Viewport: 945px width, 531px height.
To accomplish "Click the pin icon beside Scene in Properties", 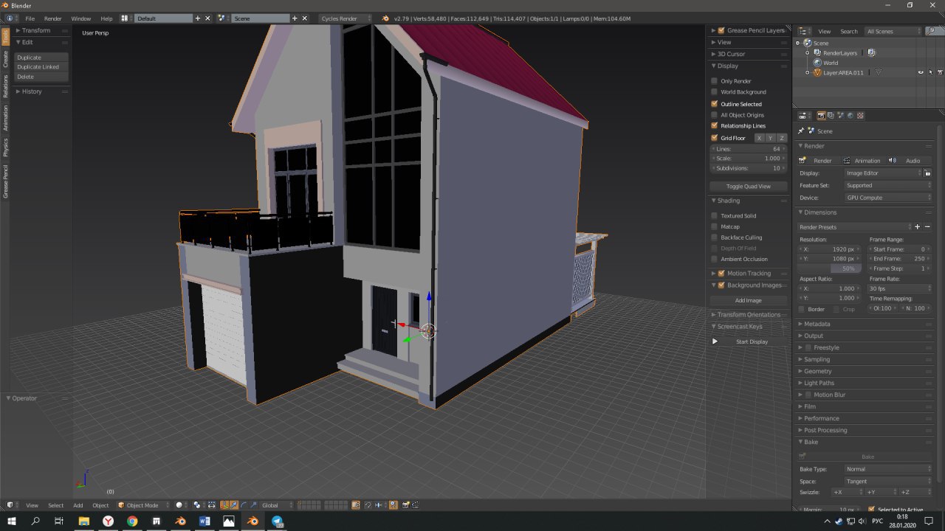I will pos(802,131).
